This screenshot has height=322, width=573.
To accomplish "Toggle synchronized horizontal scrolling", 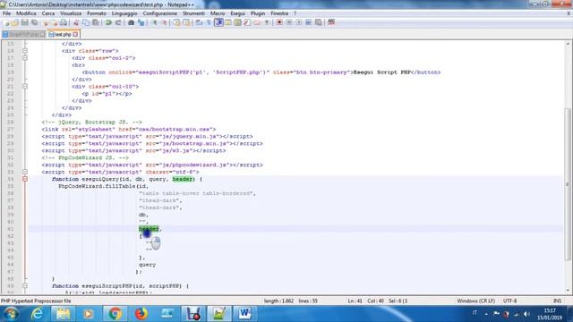I will coord(186,22).
